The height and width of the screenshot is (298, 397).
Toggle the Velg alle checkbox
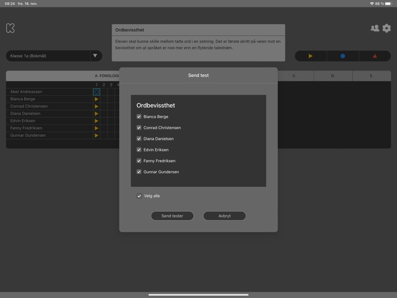(139, 196)
